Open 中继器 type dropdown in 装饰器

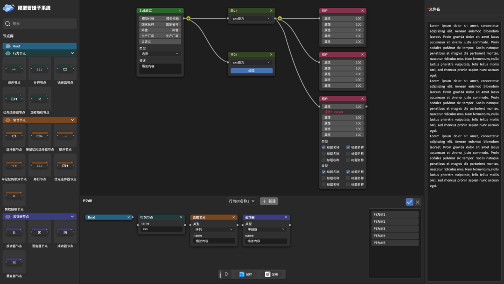coord(266,229)
